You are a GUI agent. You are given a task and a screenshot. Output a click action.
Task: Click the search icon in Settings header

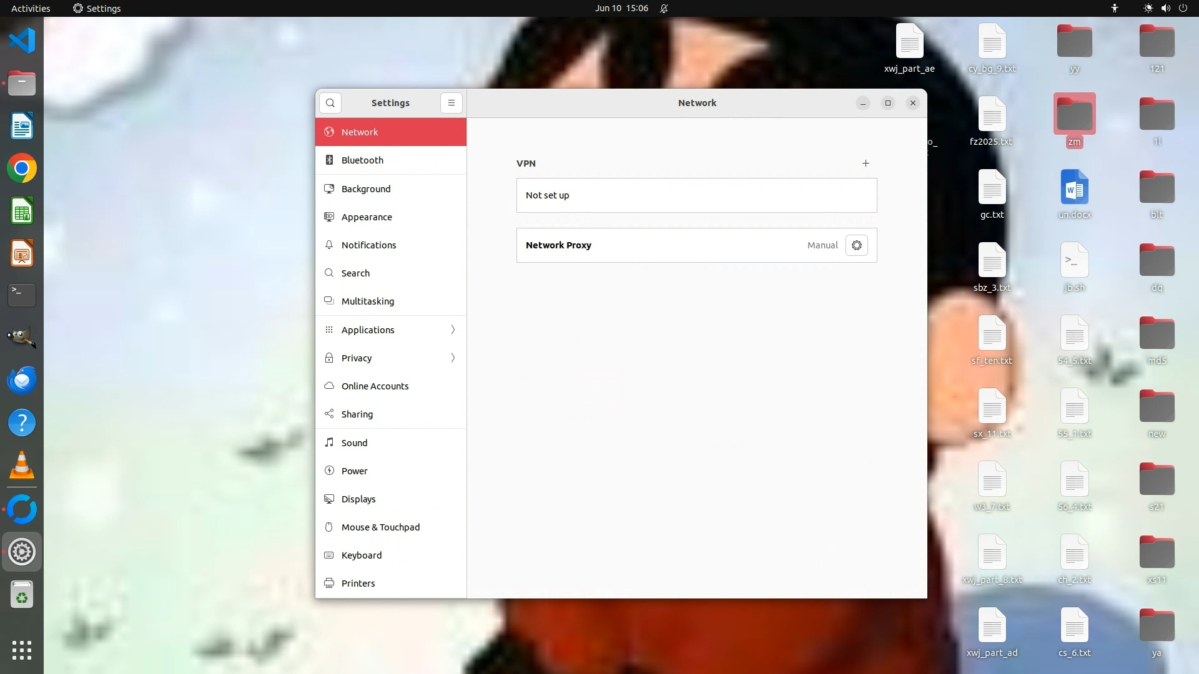[330, 103]
